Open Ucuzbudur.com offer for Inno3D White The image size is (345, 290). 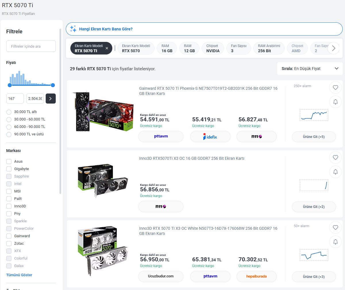161,277
